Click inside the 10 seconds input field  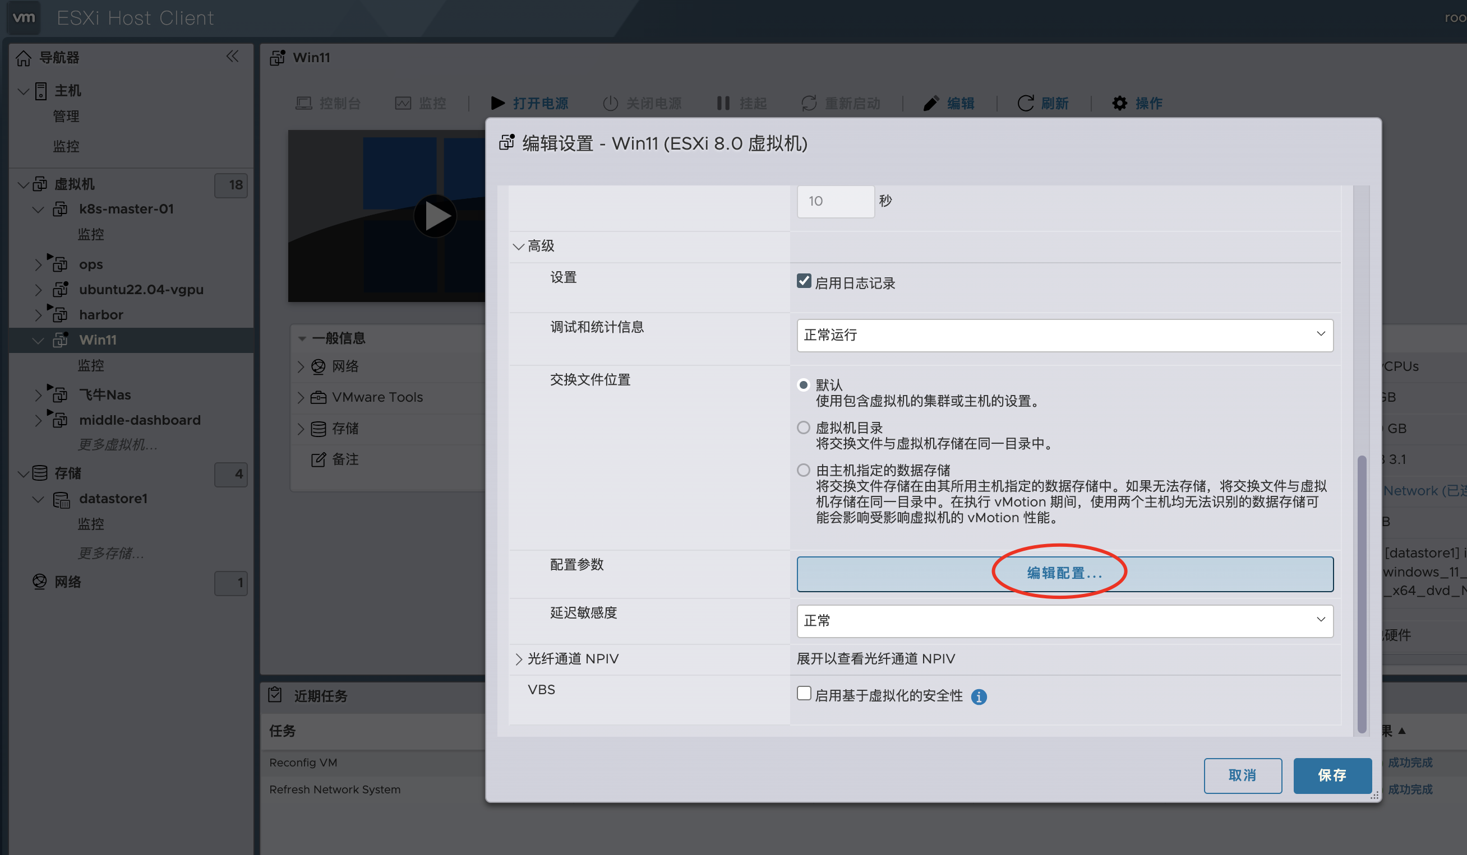pos(835,201)
